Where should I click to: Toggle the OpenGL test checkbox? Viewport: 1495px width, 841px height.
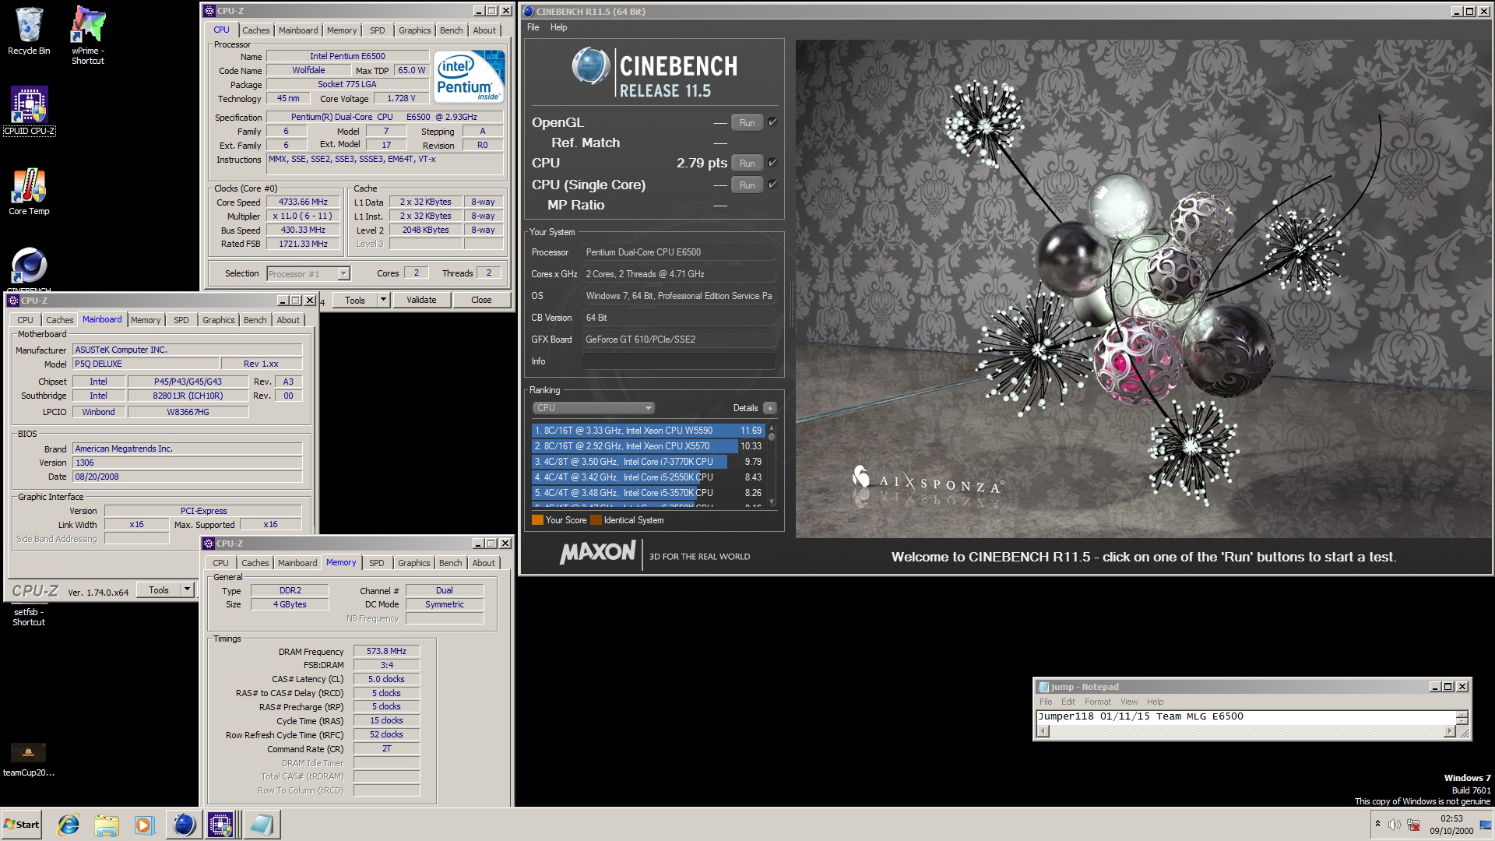pyautogui.click(x=772, y=121)
